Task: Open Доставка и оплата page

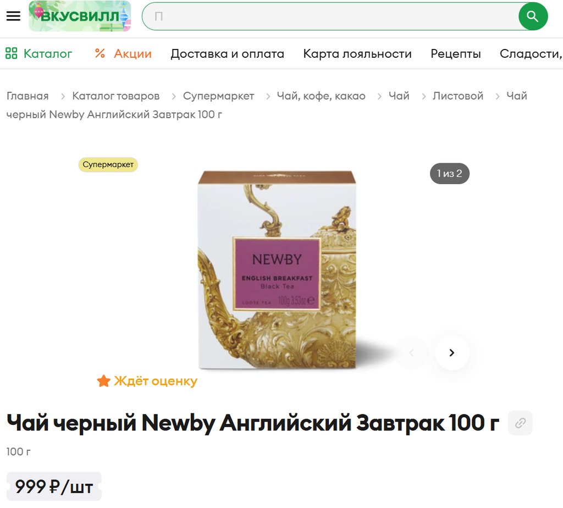Action: tap(227, 53)
